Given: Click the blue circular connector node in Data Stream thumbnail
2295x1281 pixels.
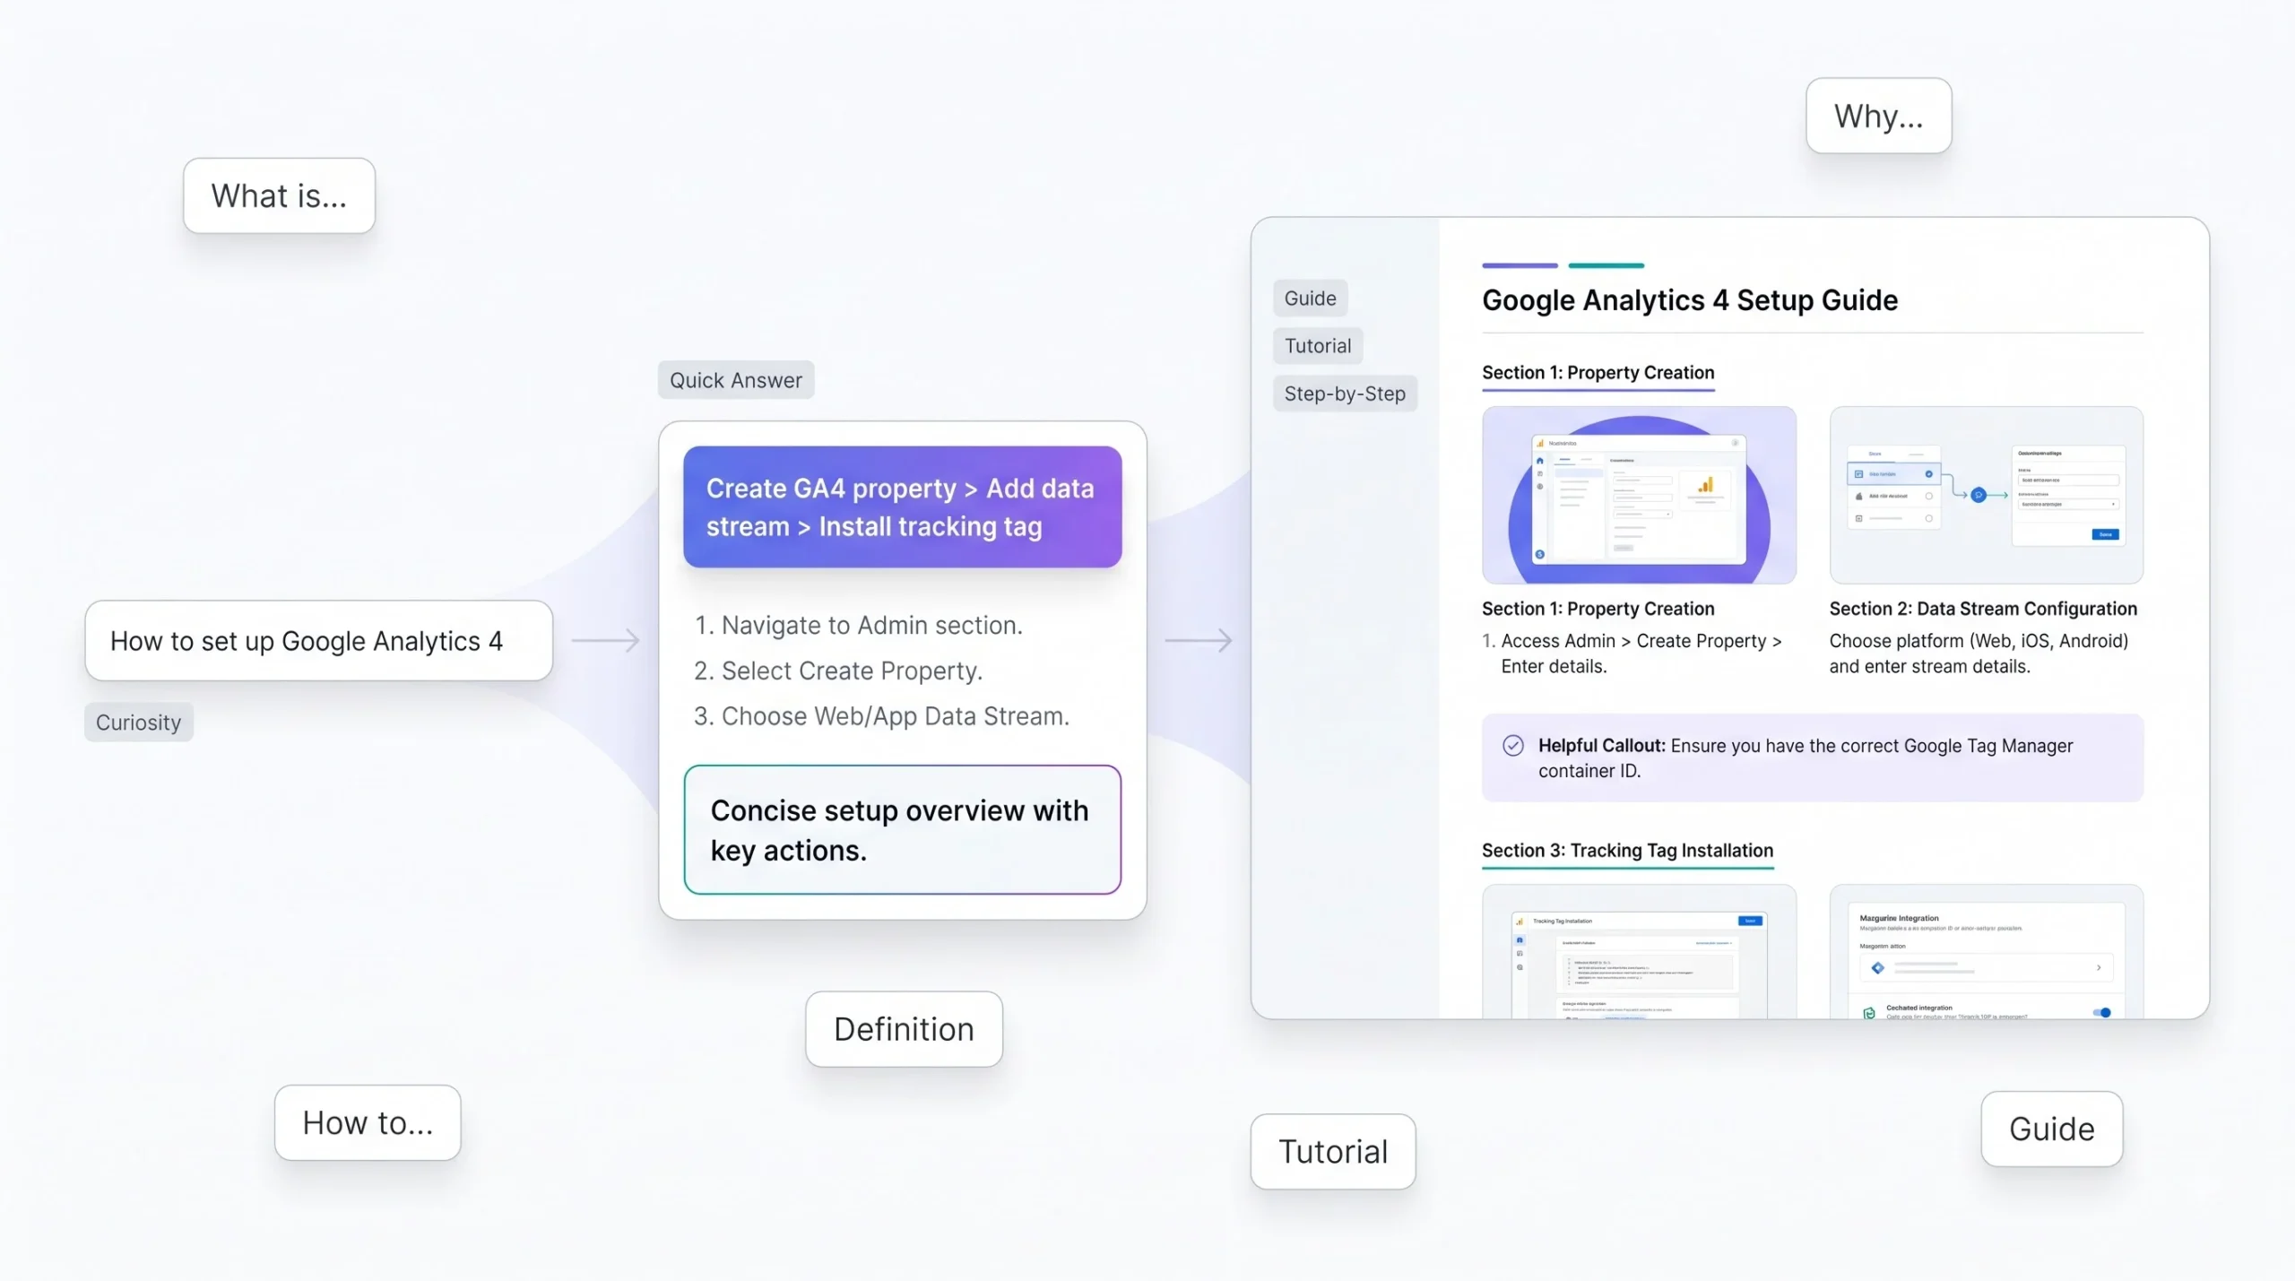Looking at the screenshot, I should coord(1979,495).
